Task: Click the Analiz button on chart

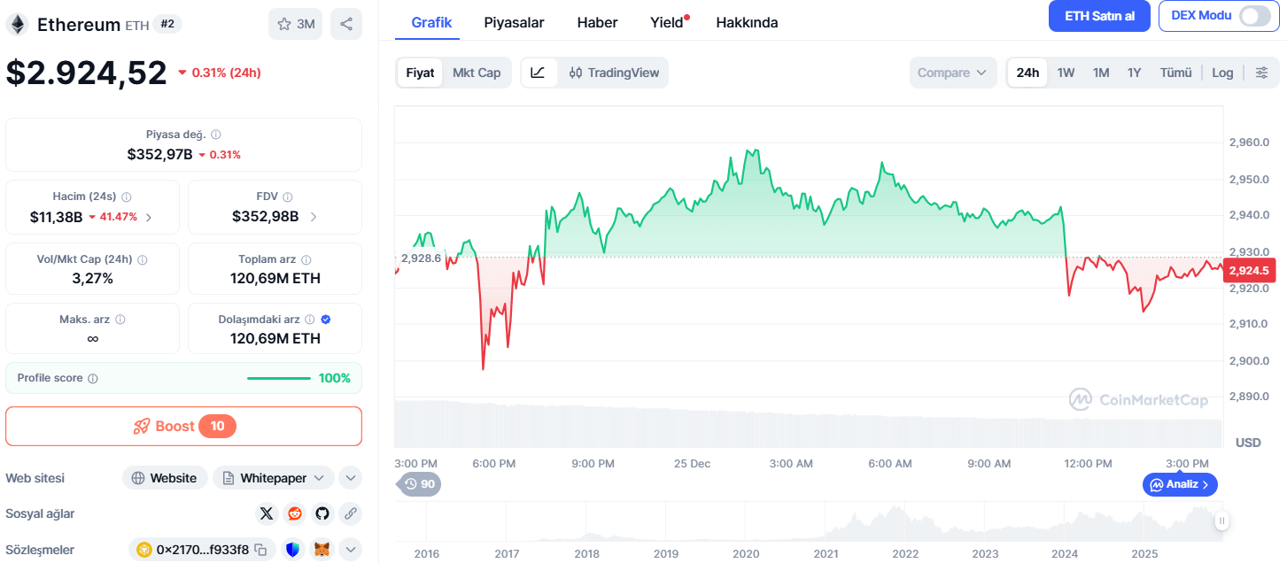Action: tap(1180, 484)
